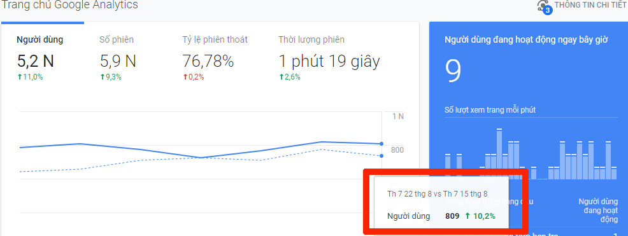The image size is (628, 236).
Task: Click Số lượt xem trang mỗi phút label
Action: 490,109
